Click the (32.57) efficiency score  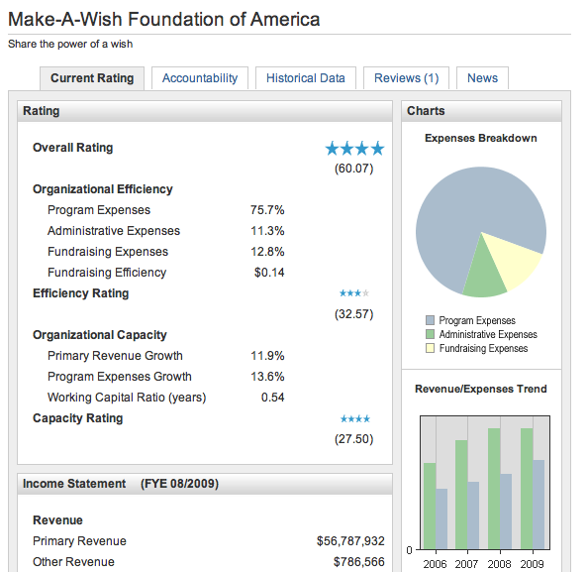click(354, 314)
